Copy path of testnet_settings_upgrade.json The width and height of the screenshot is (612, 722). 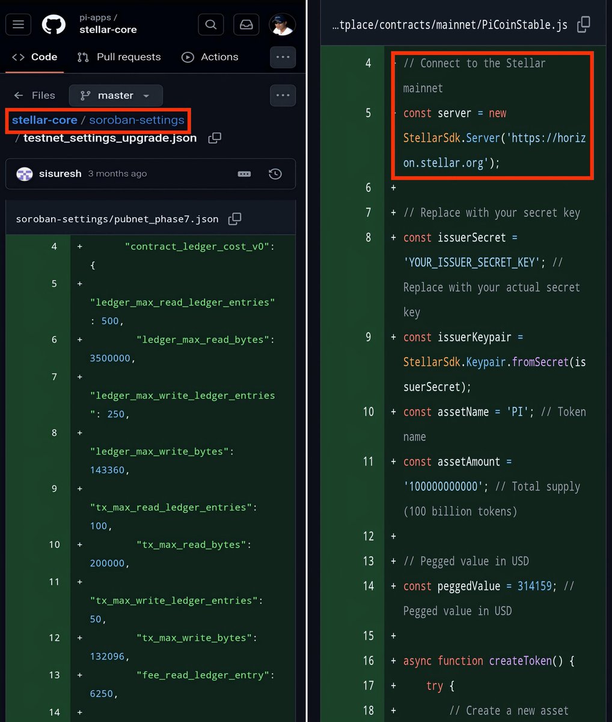215,138
